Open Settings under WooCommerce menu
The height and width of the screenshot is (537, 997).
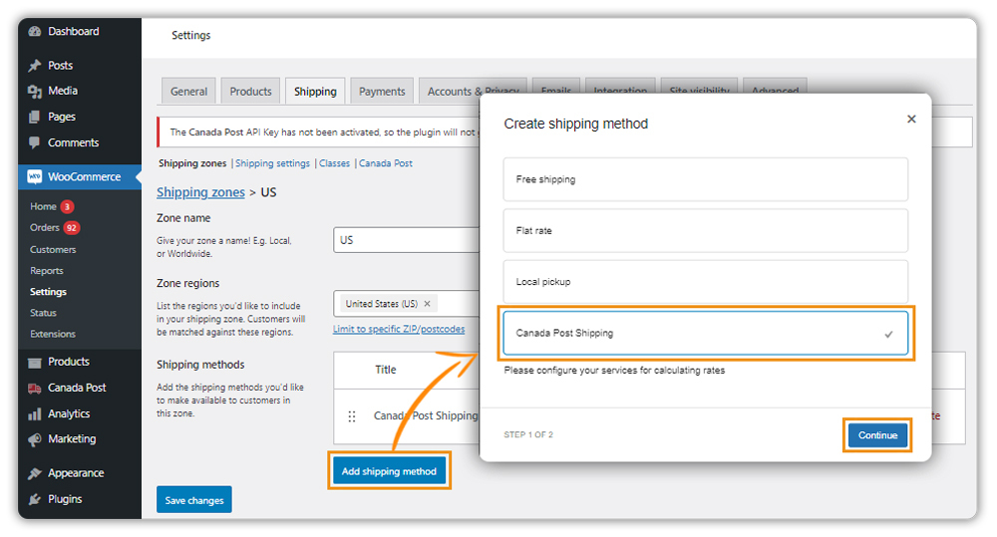(48, 292)
